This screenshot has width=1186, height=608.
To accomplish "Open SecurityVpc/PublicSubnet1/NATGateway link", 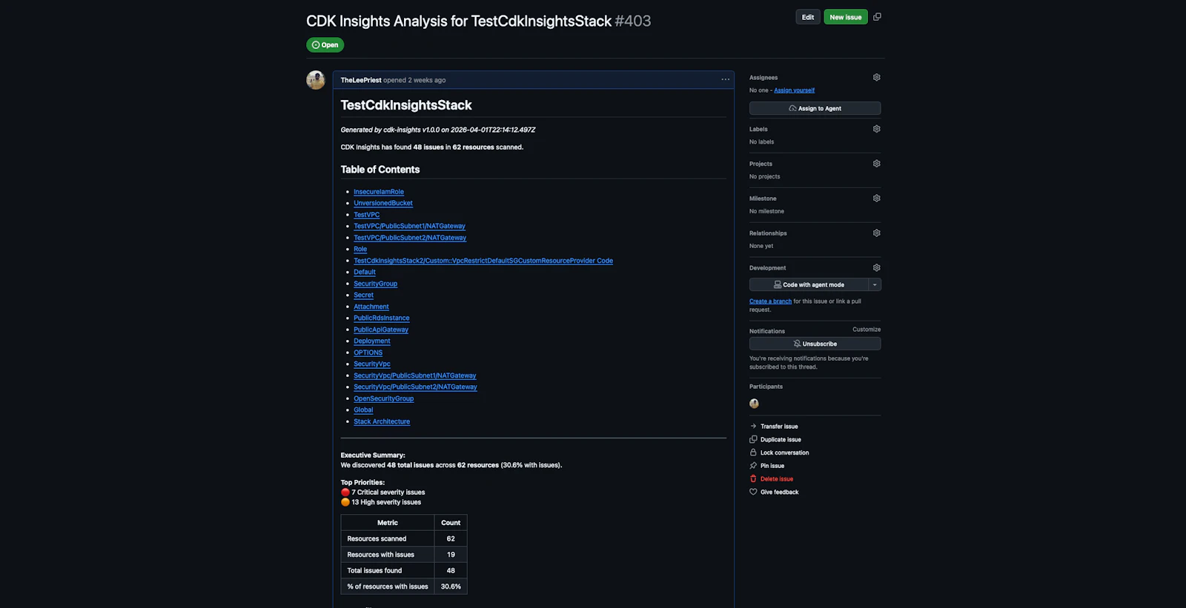I will [x=415, y=375].
